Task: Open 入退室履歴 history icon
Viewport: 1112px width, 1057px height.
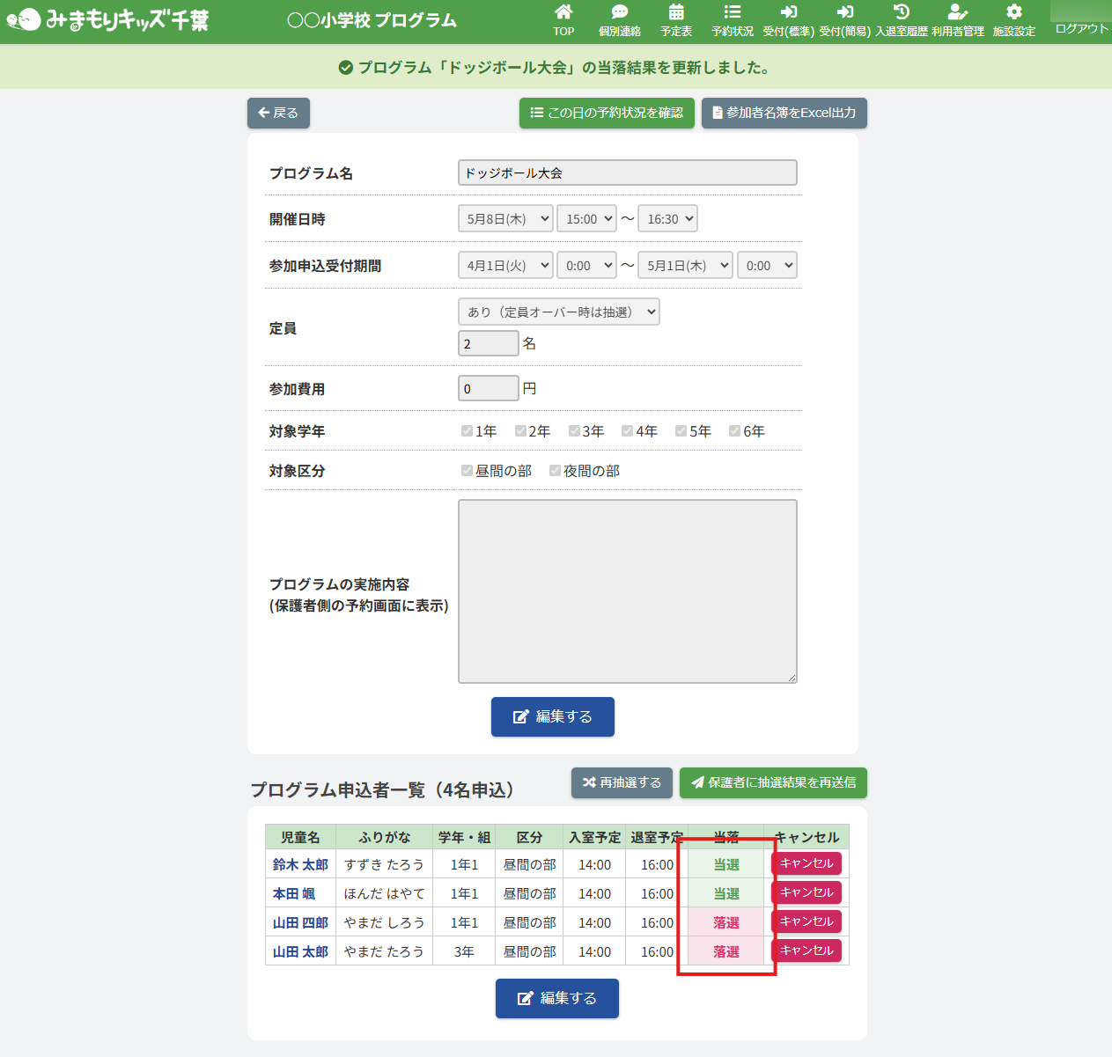Action: point(901,12)
